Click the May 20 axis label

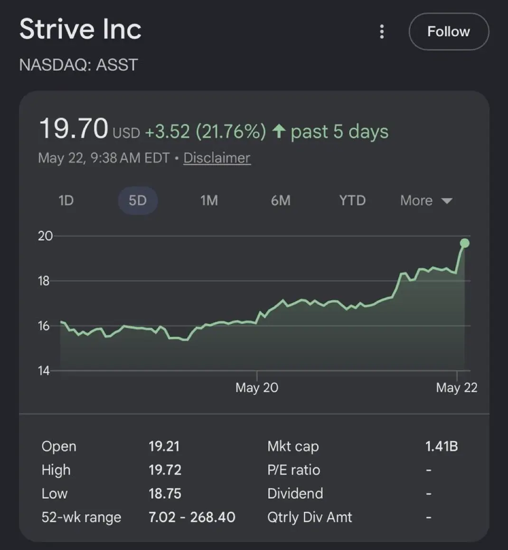tap(257, 388)
